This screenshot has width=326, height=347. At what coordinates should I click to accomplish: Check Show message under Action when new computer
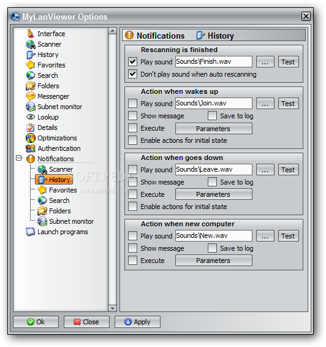tap(132, 248)
